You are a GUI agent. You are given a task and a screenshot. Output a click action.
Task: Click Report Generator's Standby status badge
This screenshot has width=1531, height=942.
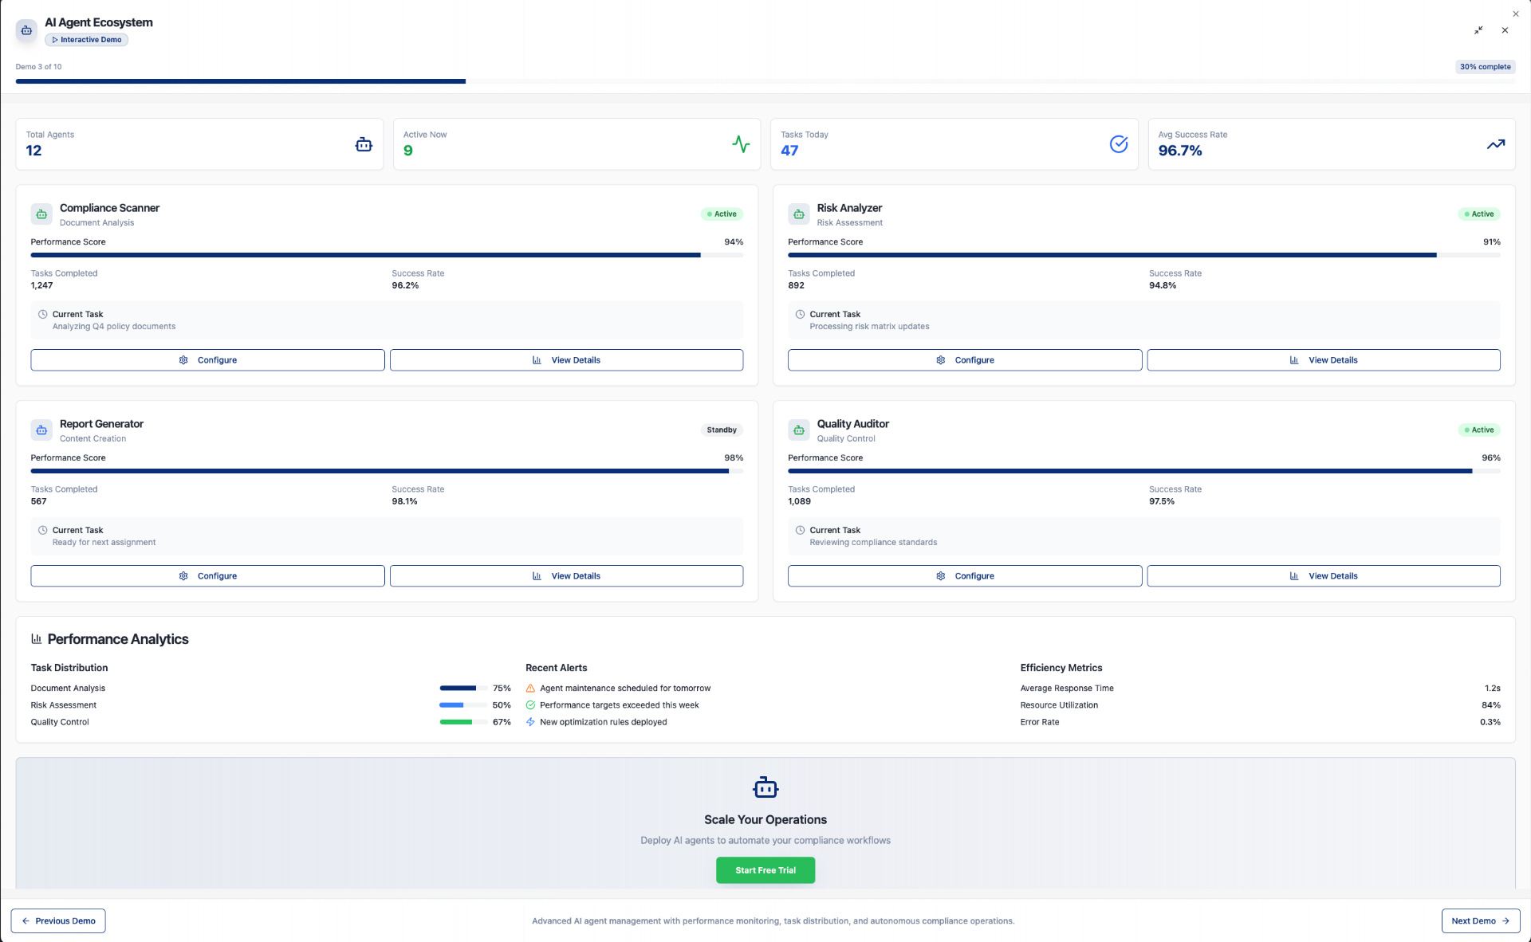pyautogui.click(x=722, y=430)
